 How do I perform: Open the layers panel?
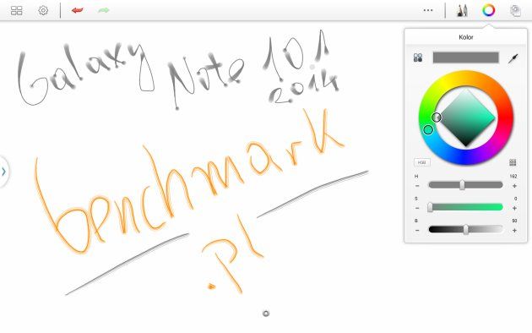tap(515, 11)
